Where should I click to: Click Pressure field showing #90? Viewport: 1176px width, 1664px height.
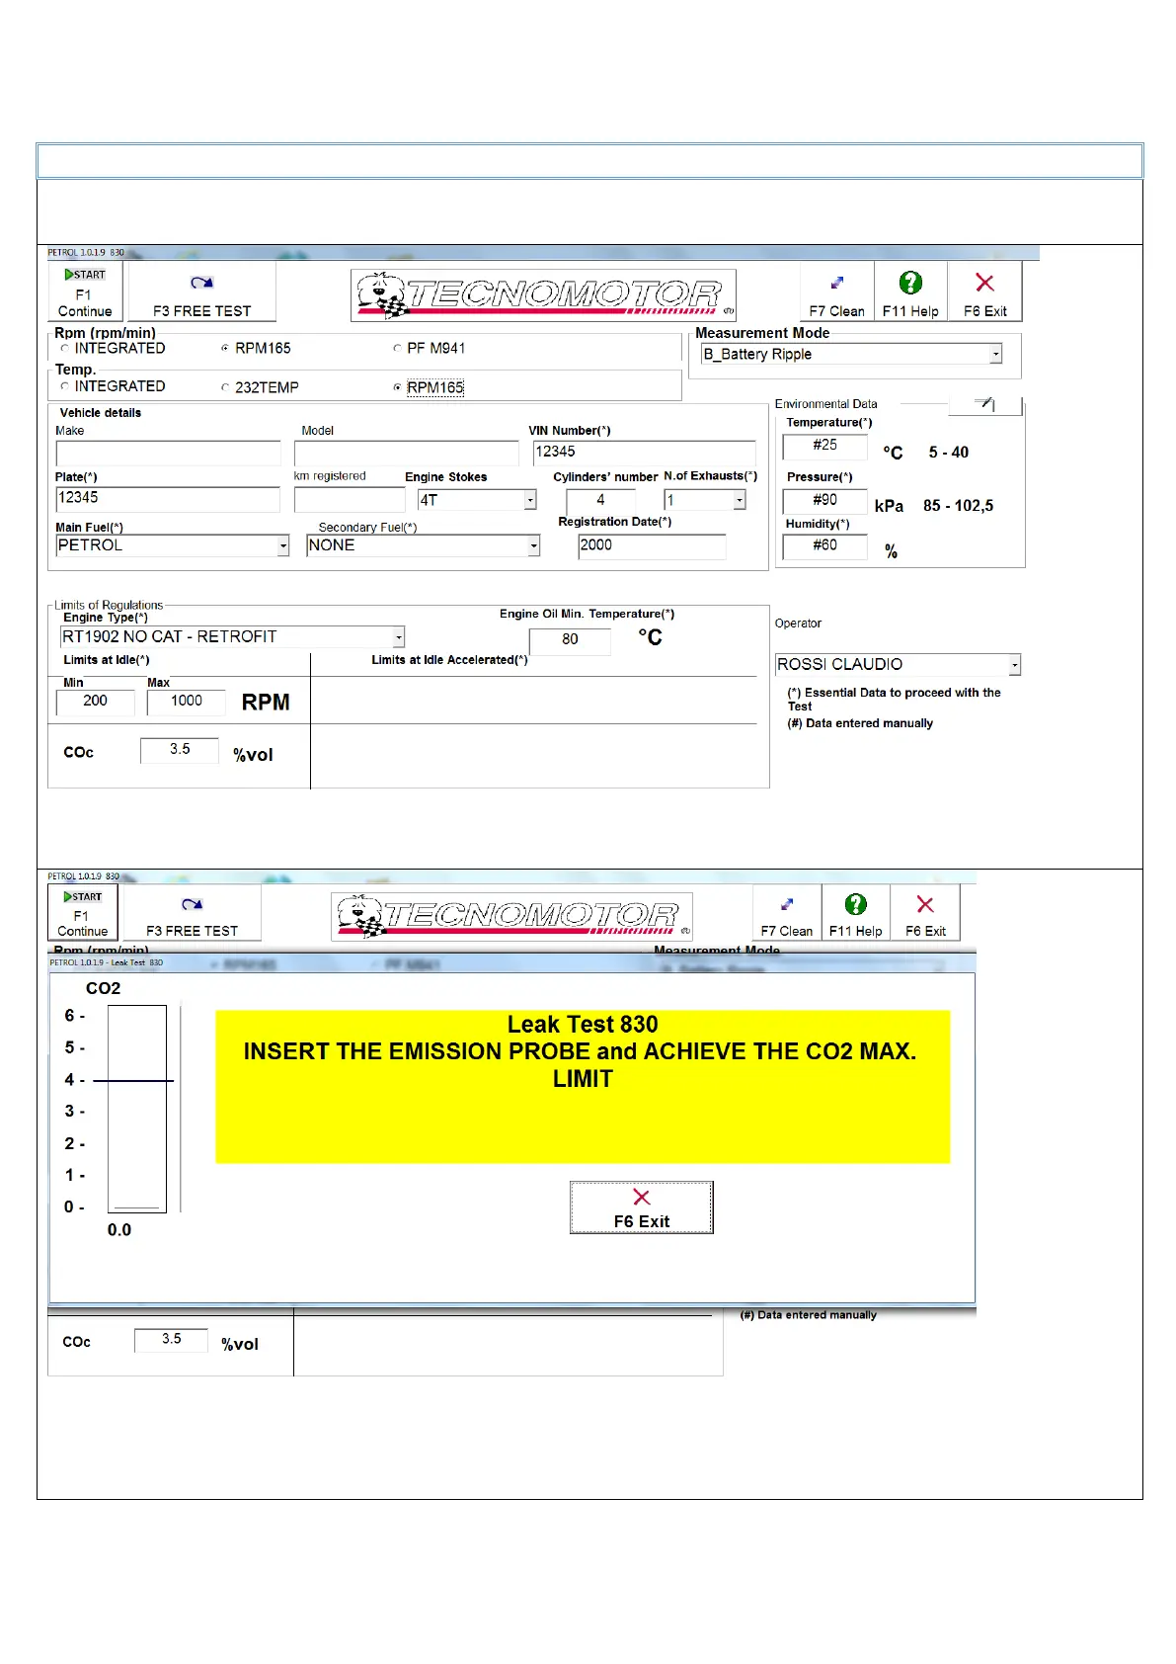(x=825, y=501)
